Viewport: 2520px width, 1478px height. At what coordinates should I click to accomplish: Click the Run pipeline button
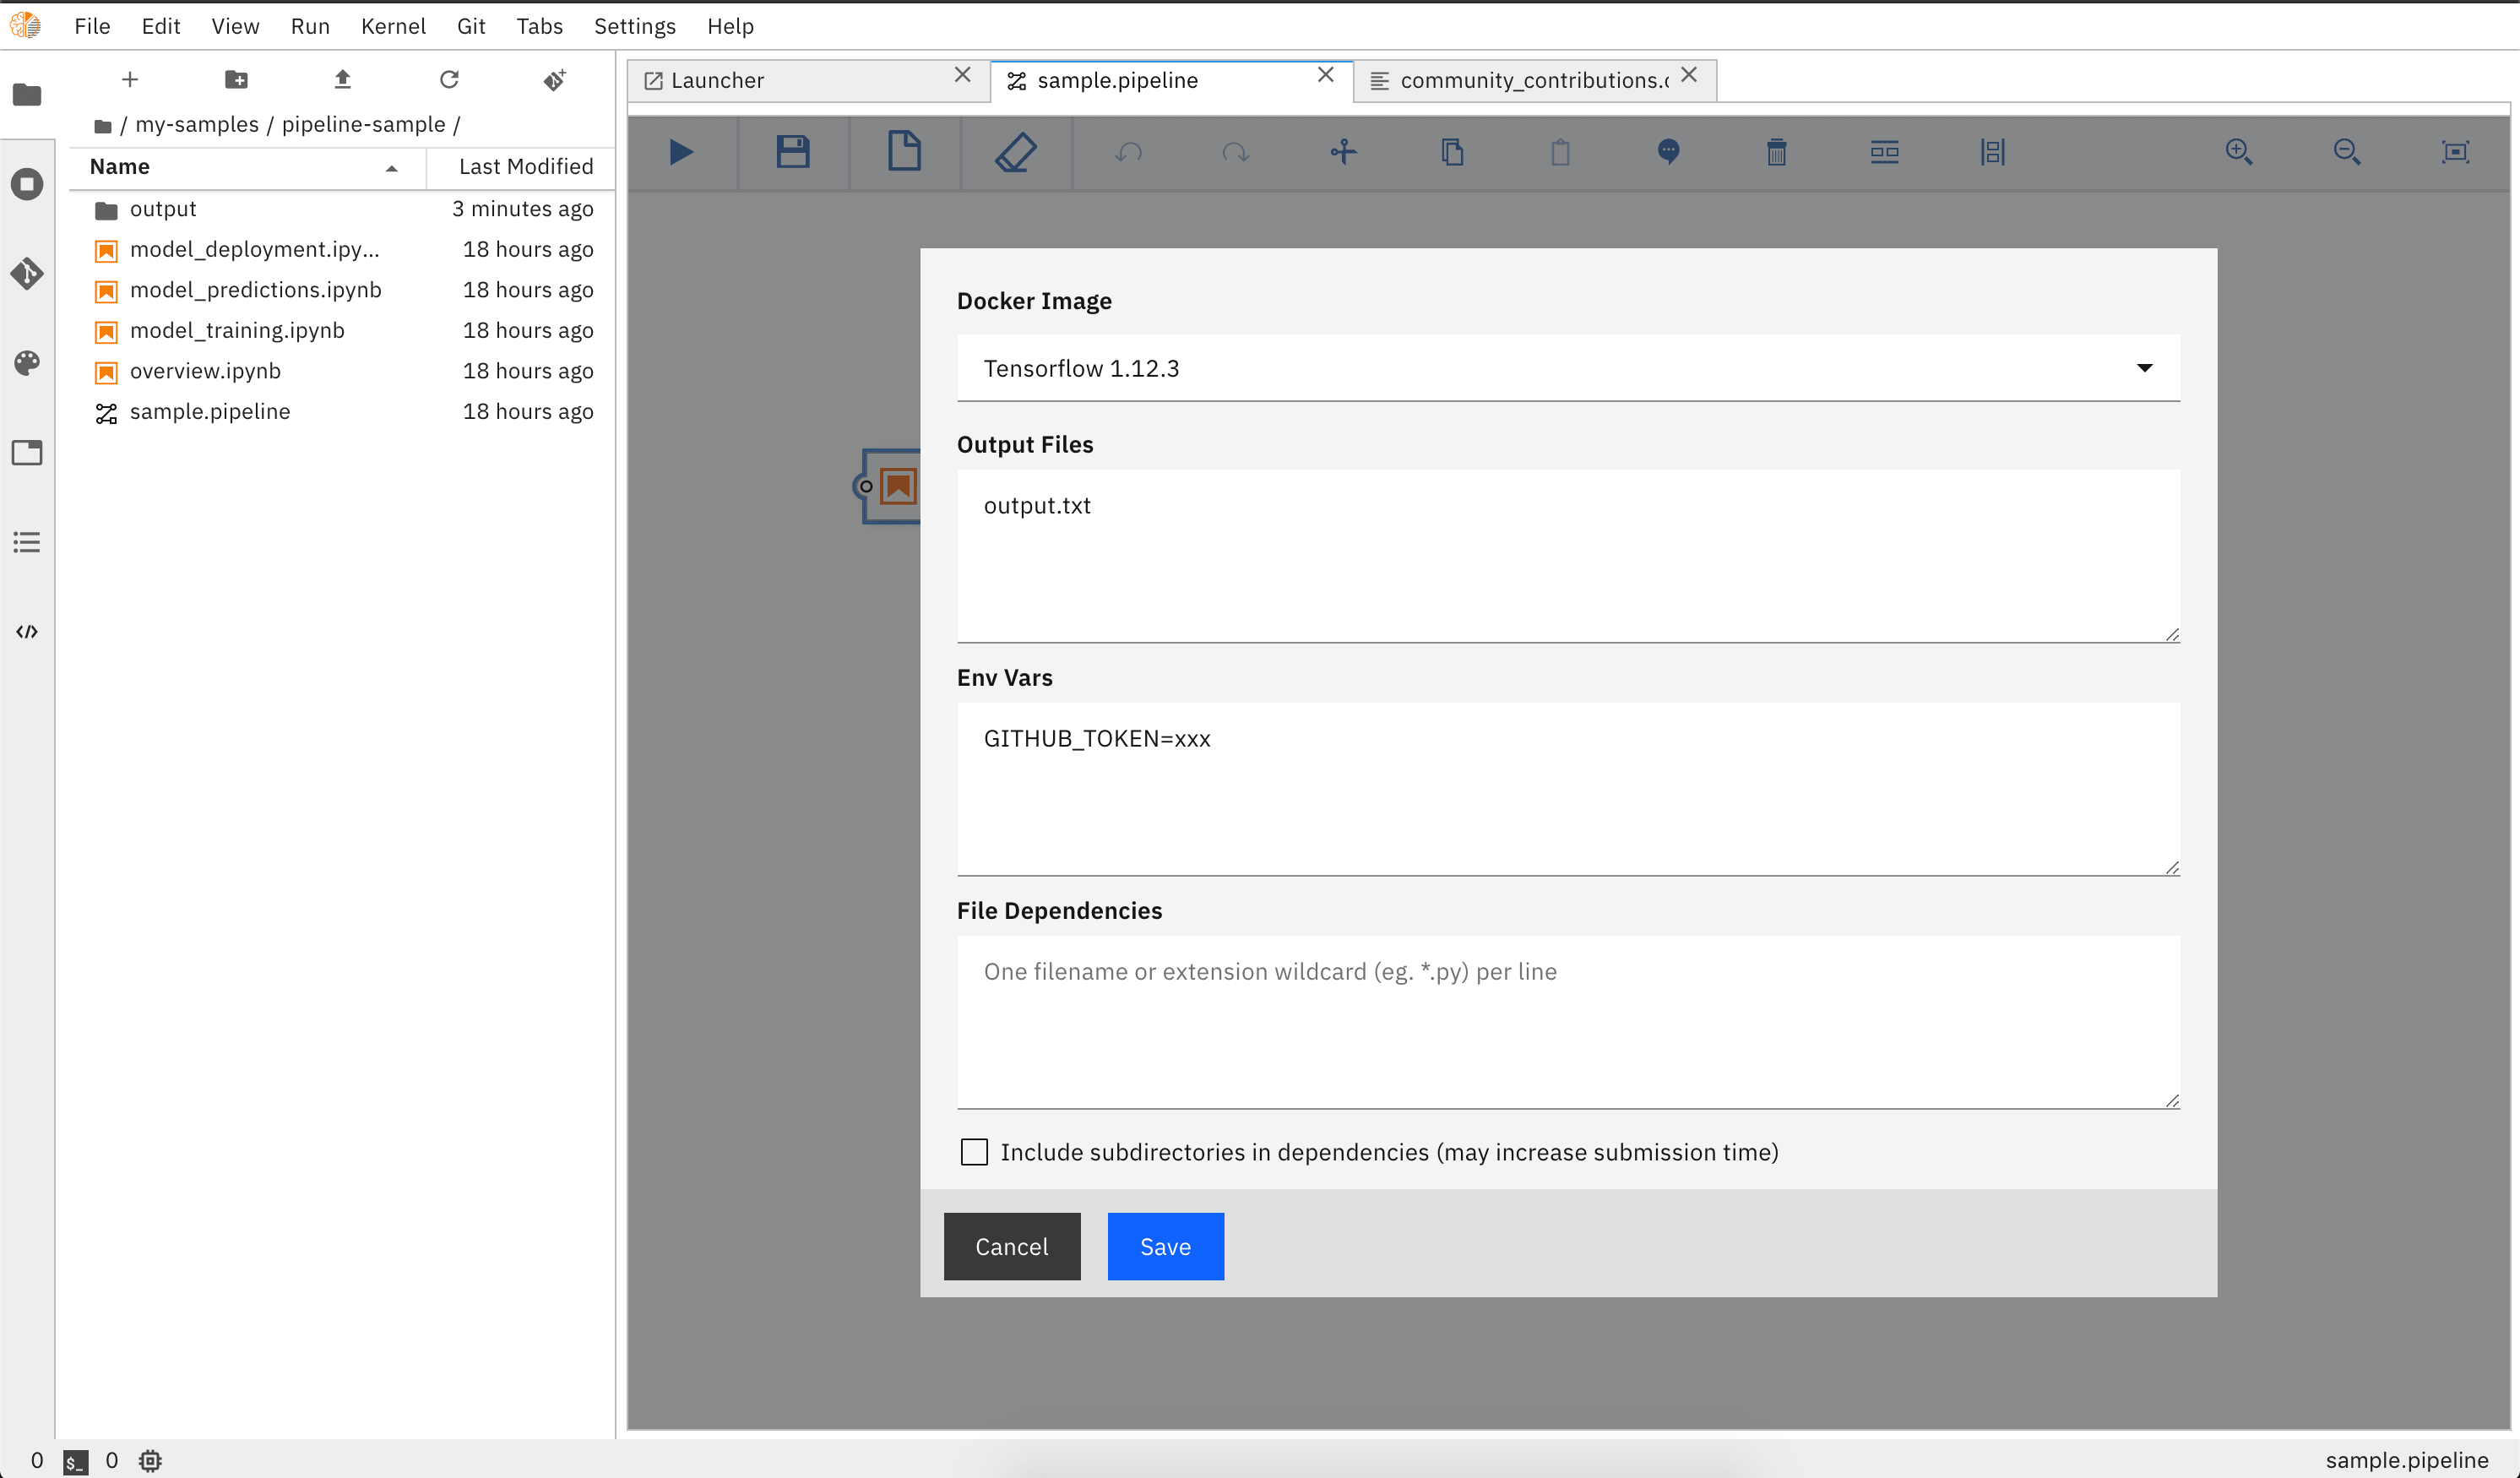pos(684,151)
